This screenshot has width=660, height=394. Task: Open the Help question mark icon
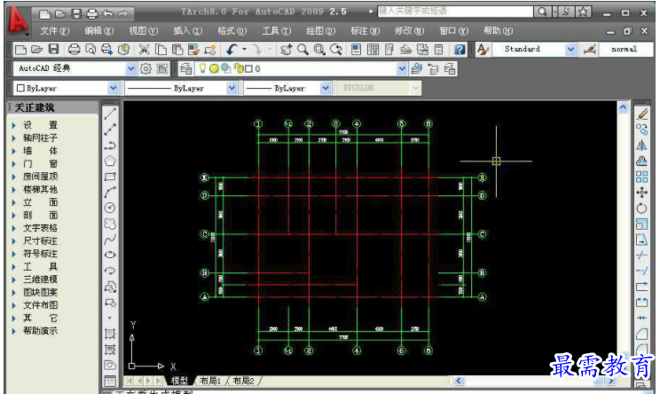pyautogui.click(x=460, y=50)
